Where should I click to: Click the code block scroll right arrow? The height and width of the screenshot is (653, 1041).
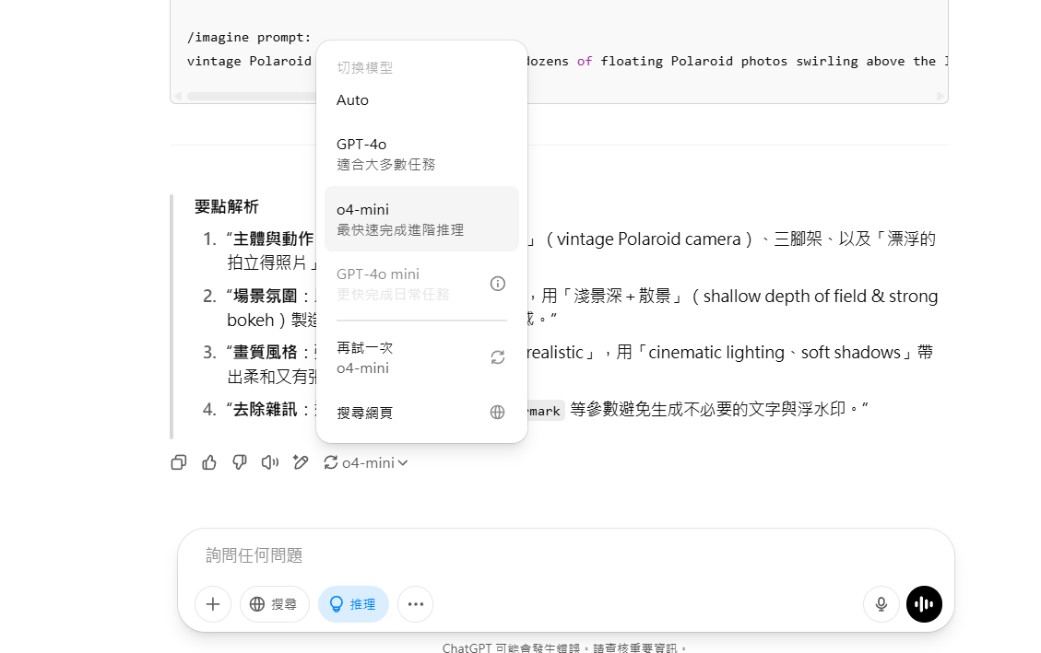pyautogui.click(x=940, y=96)
